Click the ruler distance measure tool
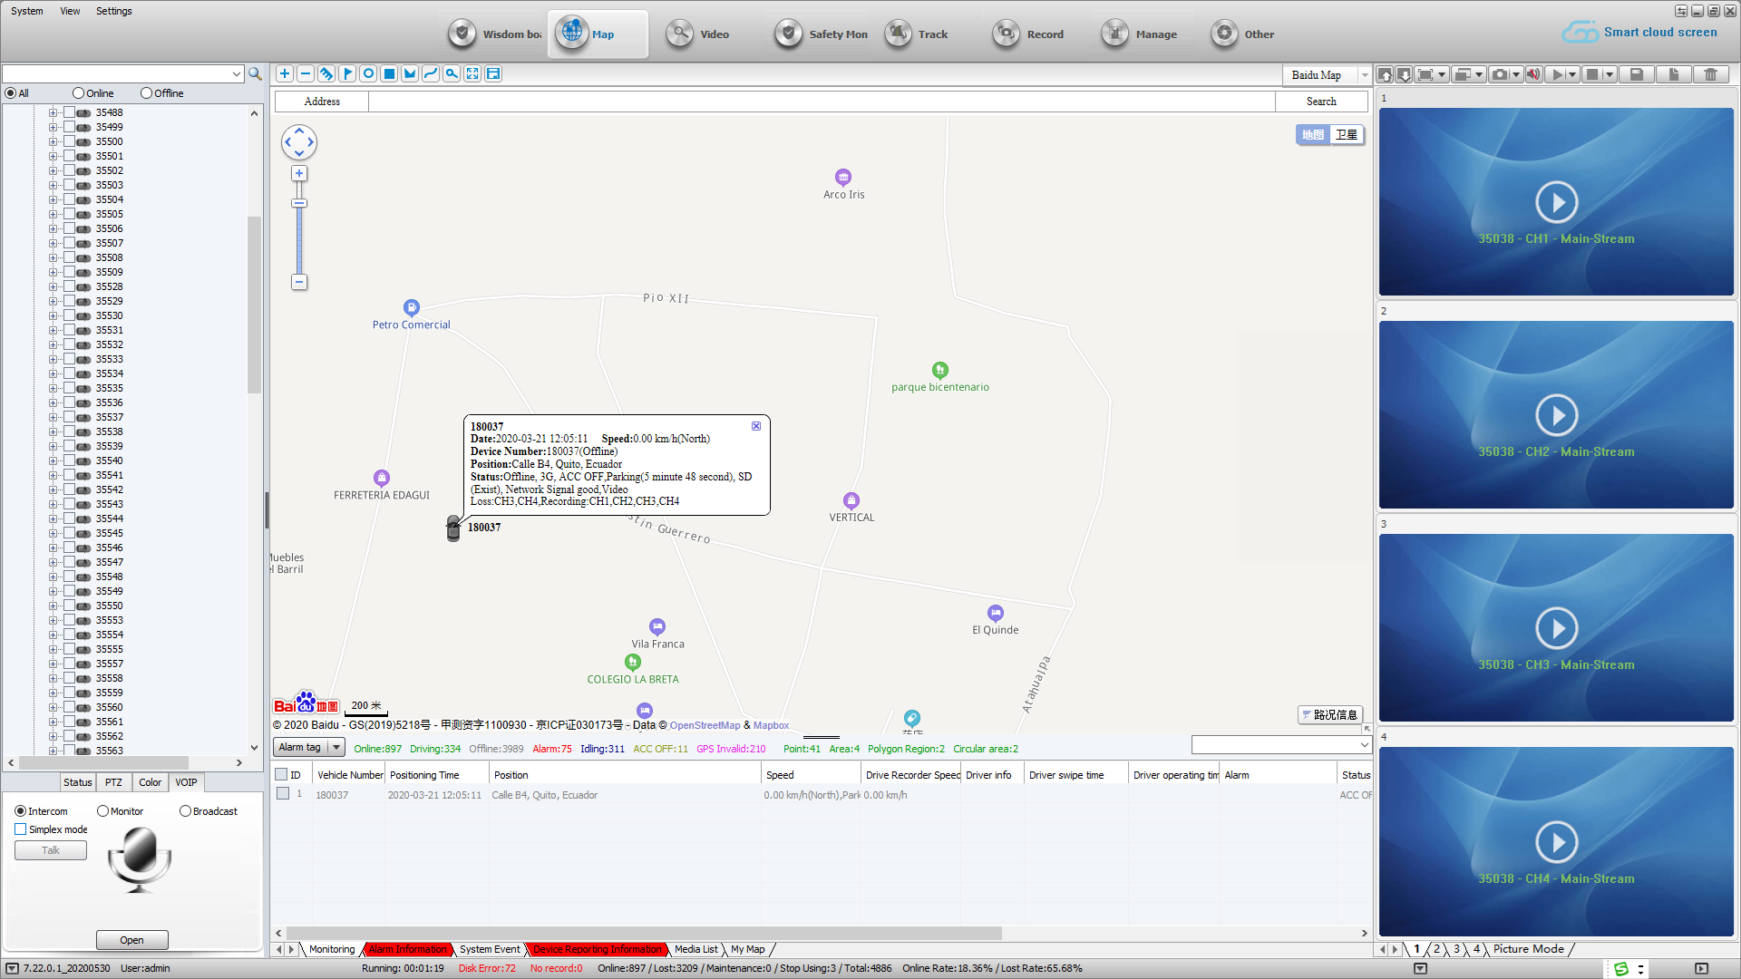This screenshot has width=1741, height=979. tap(326, 74)
